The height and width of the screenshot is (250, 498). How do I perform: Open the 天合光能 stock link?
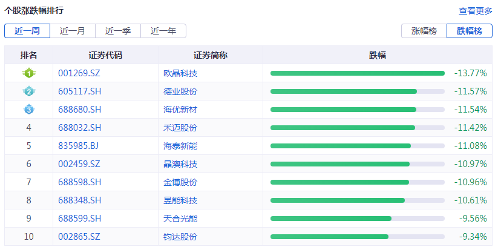point(180,219)
